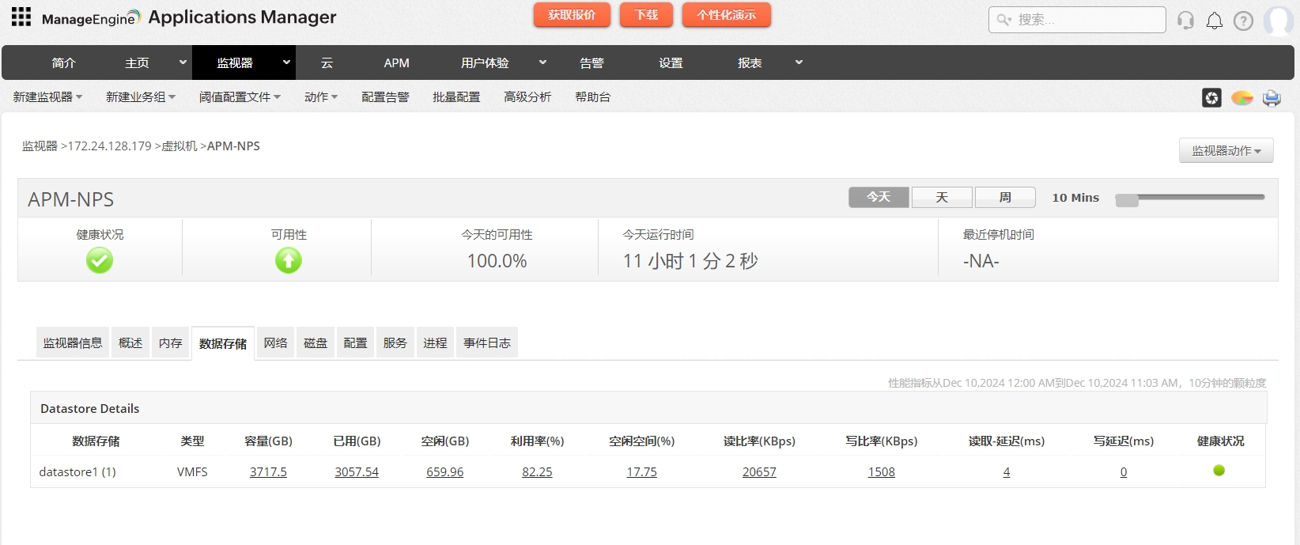Click the 获取报价 button
This screenshot has height=545, width=1300.
click(572, 15)
